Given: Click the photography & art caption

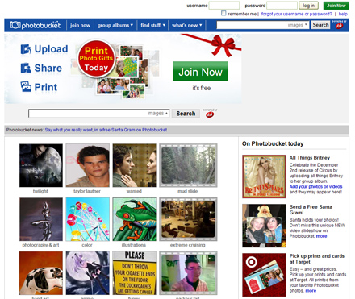Looking at the screenshot, I should pyautogui.click(x=40, y=245).
